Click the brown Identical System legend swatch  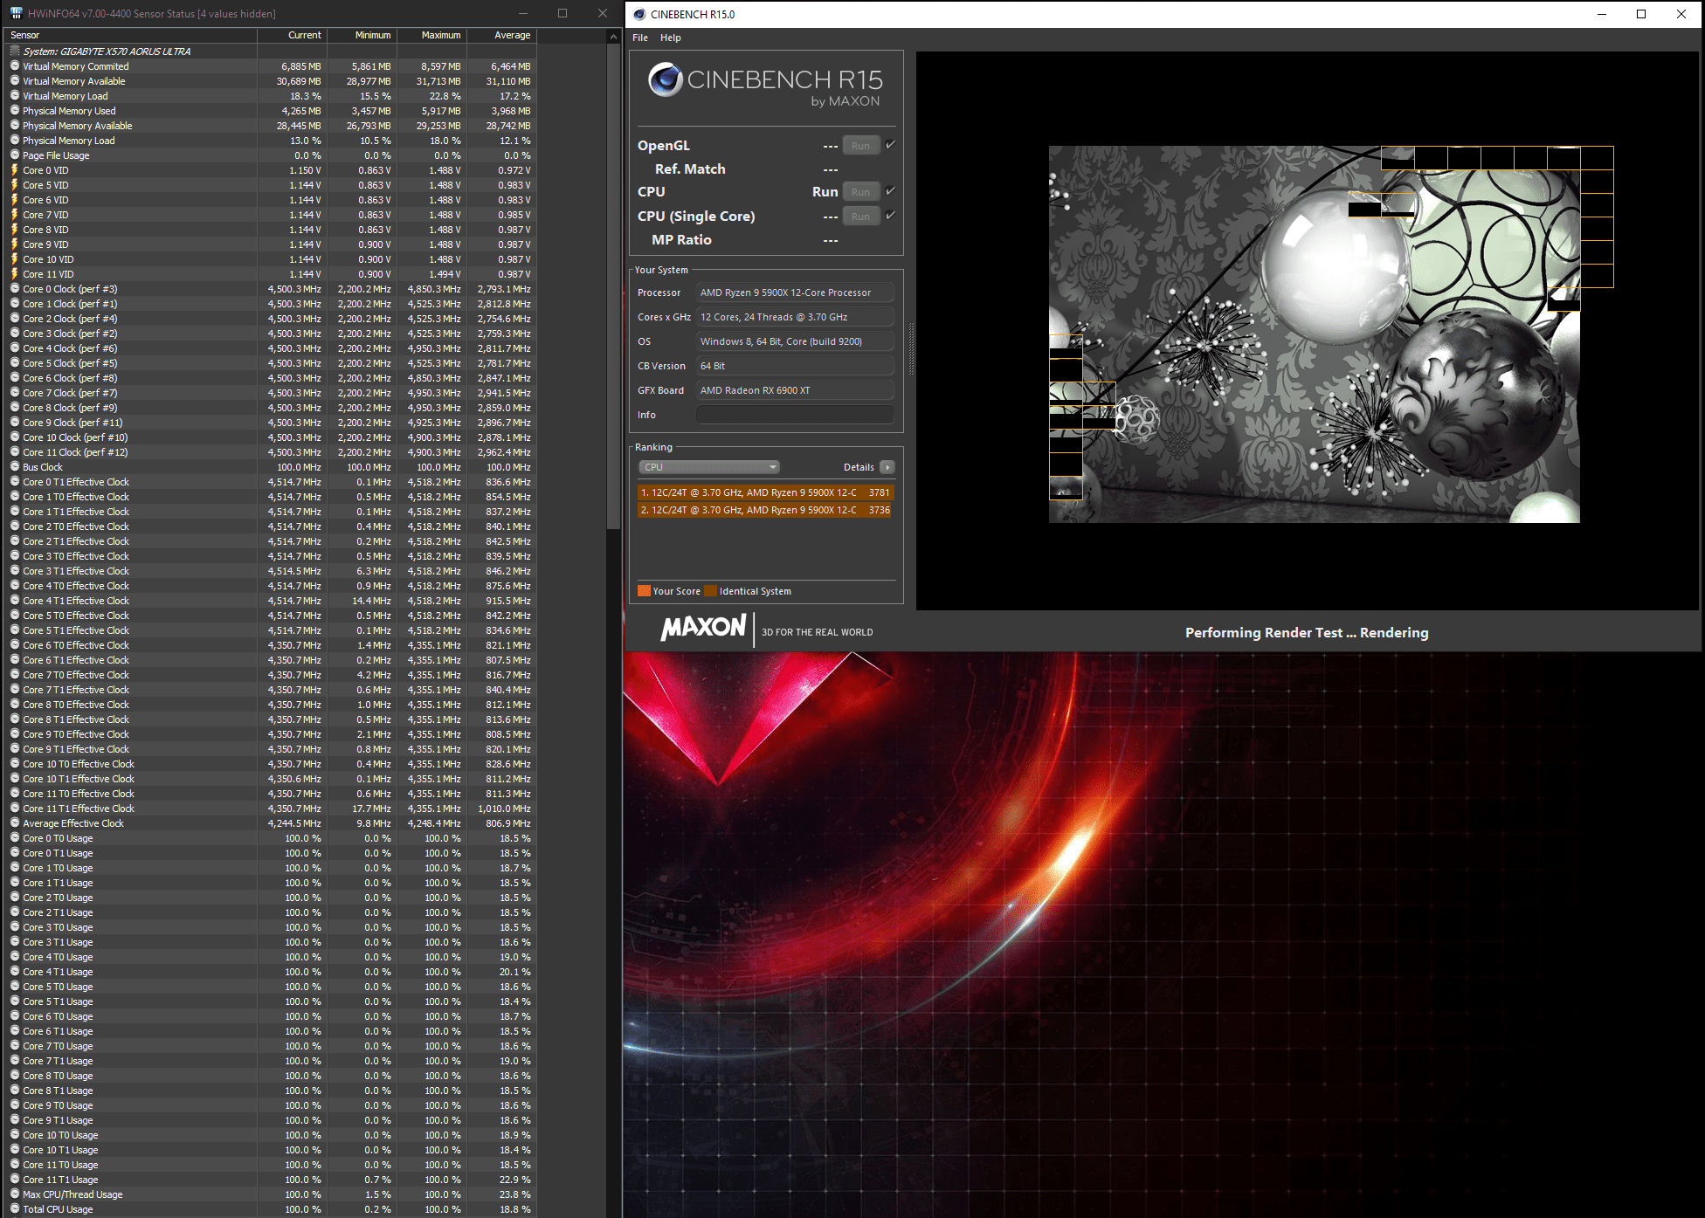(x=711, y=591)
